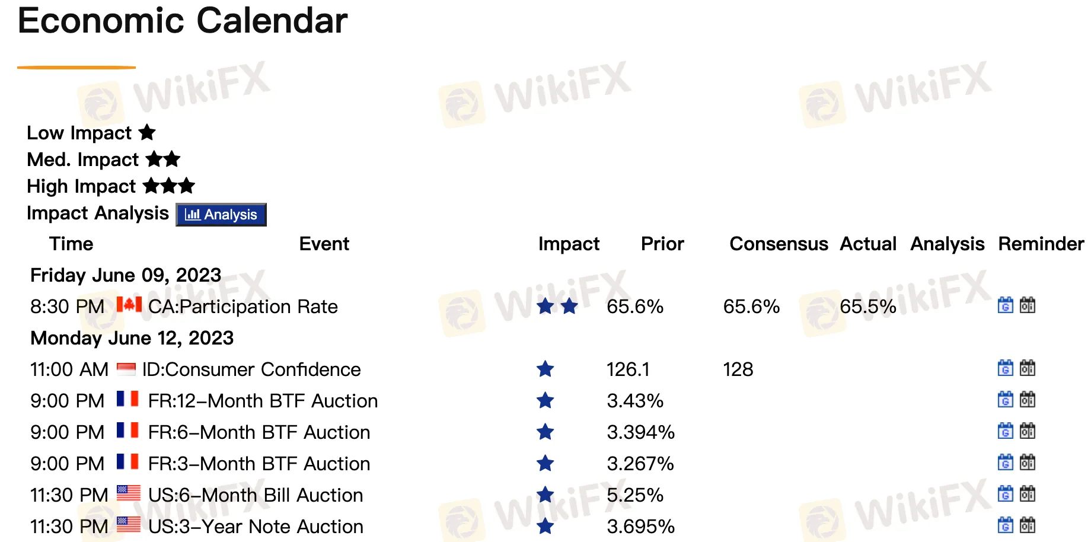Outlook calendar icon for FR:6-Month BTF Auction

[x=1028, y=431]
